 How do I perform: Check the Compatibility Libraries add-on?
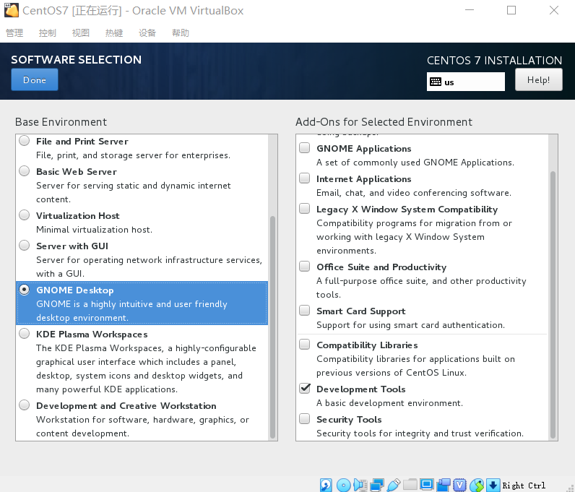[304, 344]
